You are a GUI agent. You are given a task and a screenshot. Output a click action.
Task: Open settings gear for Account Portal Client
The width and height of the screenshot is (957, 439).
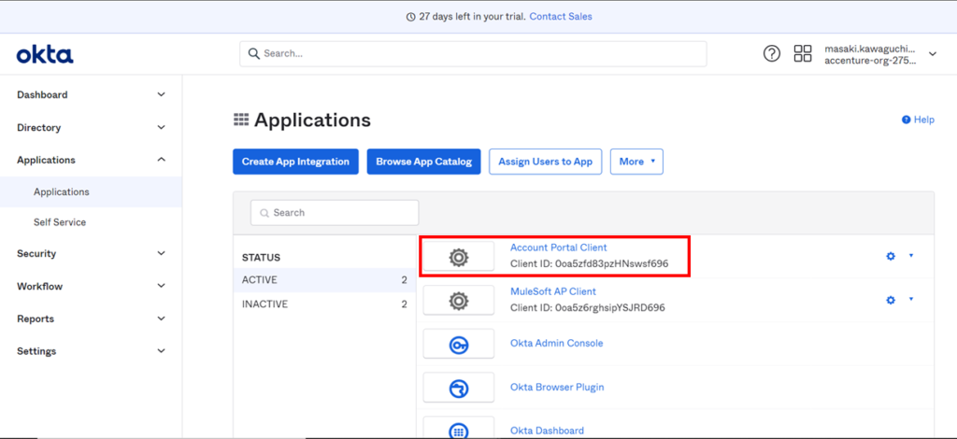(892, 256)
